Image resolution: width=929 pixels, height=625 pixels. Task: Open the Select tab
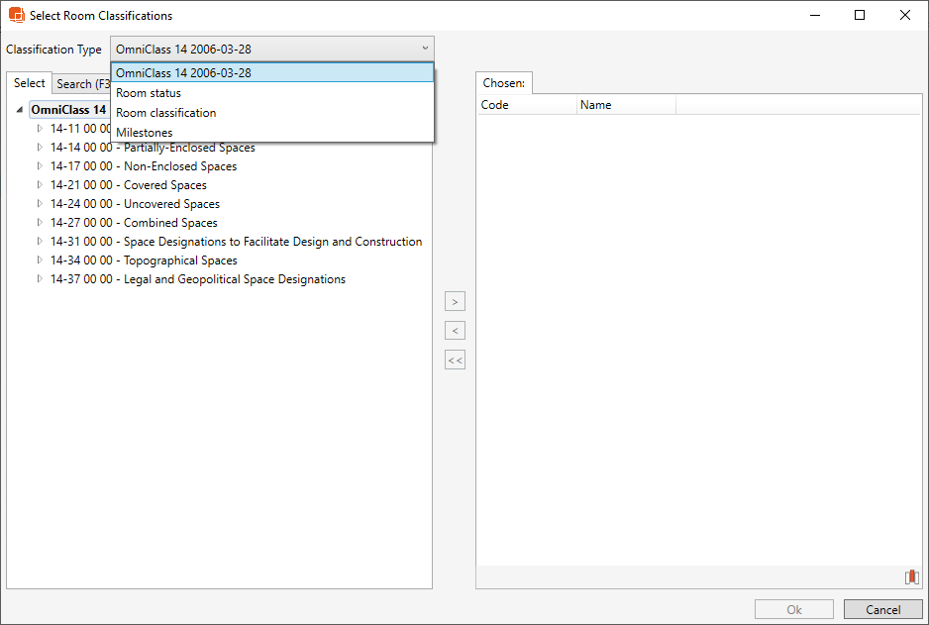click(30, 83)
